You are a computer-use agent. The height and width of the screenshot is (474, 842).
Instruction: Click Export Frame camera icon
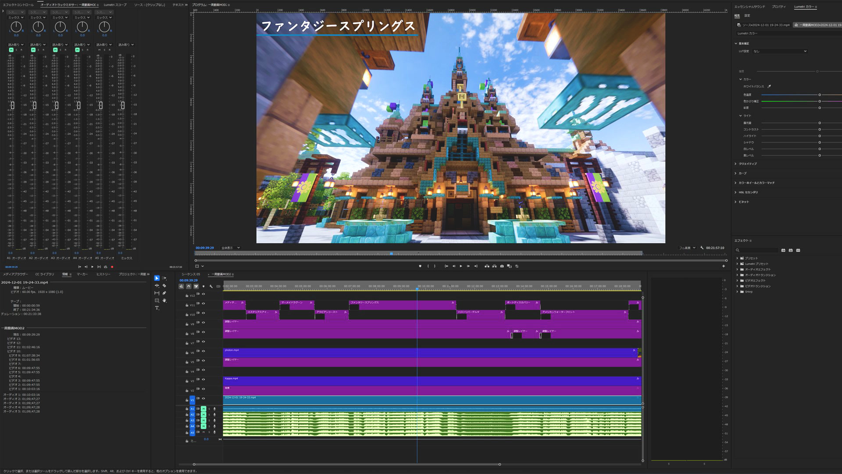pyautogui.click(x=502, y=266)
